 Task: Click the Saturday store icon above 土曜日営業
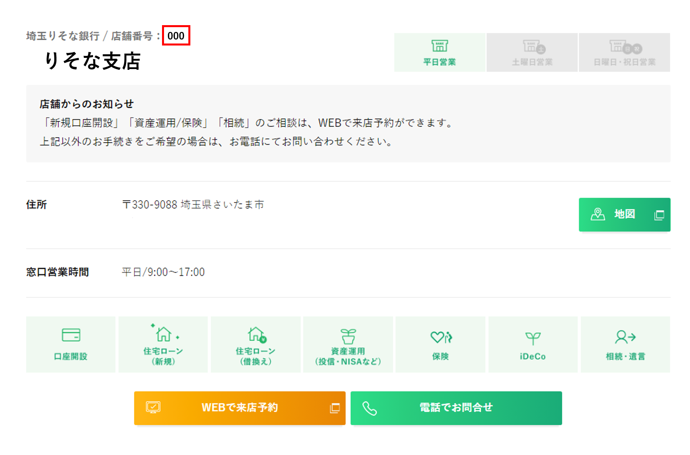[534, 47]
